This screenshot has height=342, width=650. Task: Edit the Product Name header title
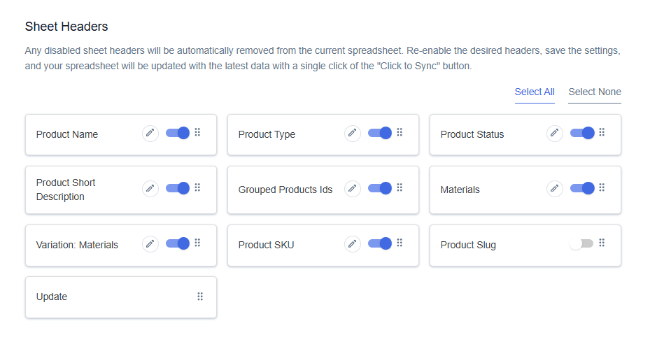pyautogui.click(x=150, y=134)
